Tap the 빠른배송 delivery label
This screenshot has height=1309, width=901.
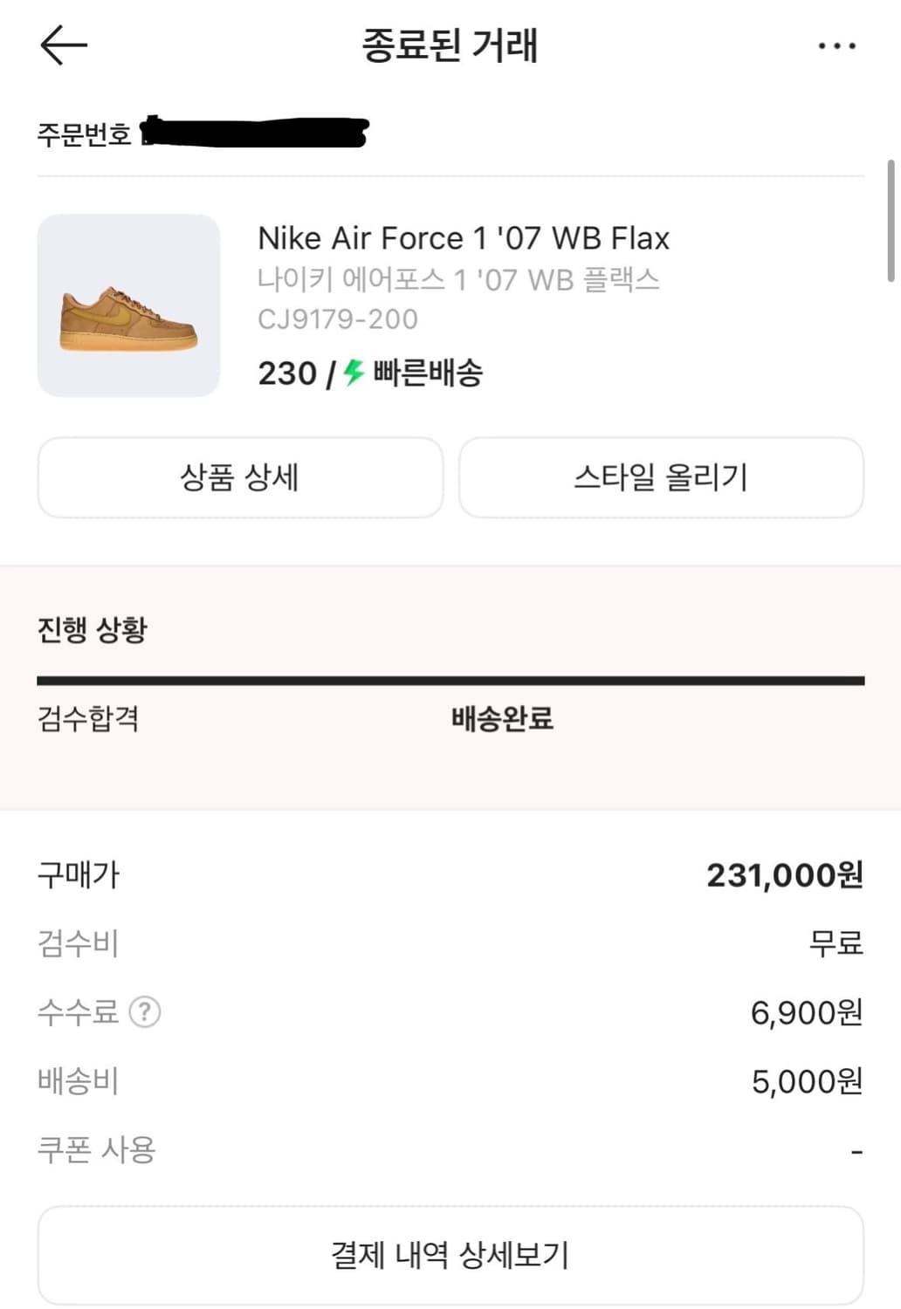click(428, 373)
